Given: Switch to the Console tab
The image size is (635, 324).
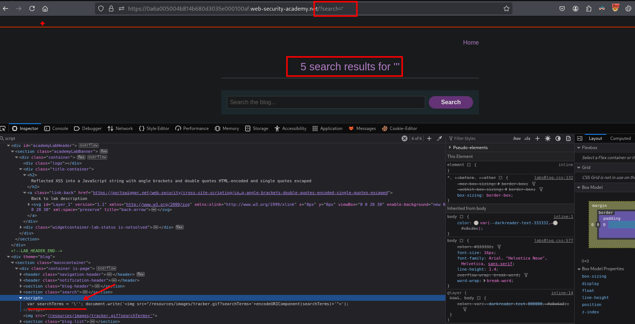Looking at the screenshot, I should click(x=56, y=128).
